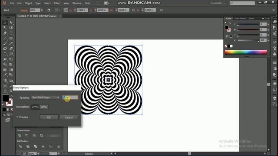Switch to the Color Guide tab

click(240, 18)
